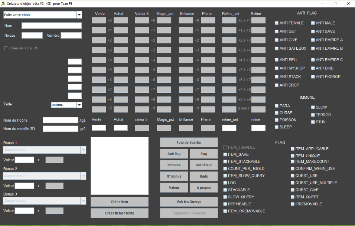Click the bottom Achat input field
The width and height of the screenshot is (355, 226).
click(121, 128)
